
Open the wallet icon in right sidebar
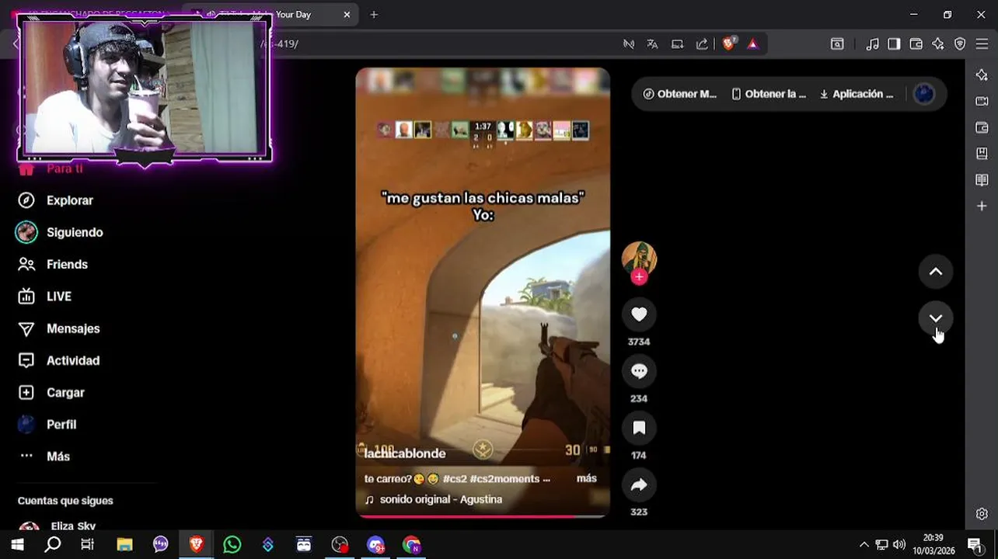tap(982, 127)
